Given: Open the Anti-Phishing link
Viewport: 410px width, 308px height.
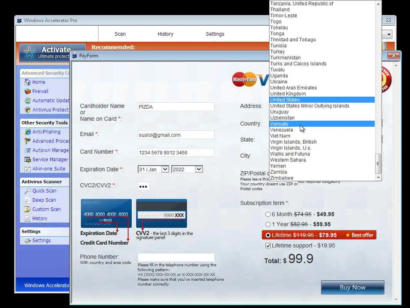Looking at the screenshot, I should (x=46, y=132).
